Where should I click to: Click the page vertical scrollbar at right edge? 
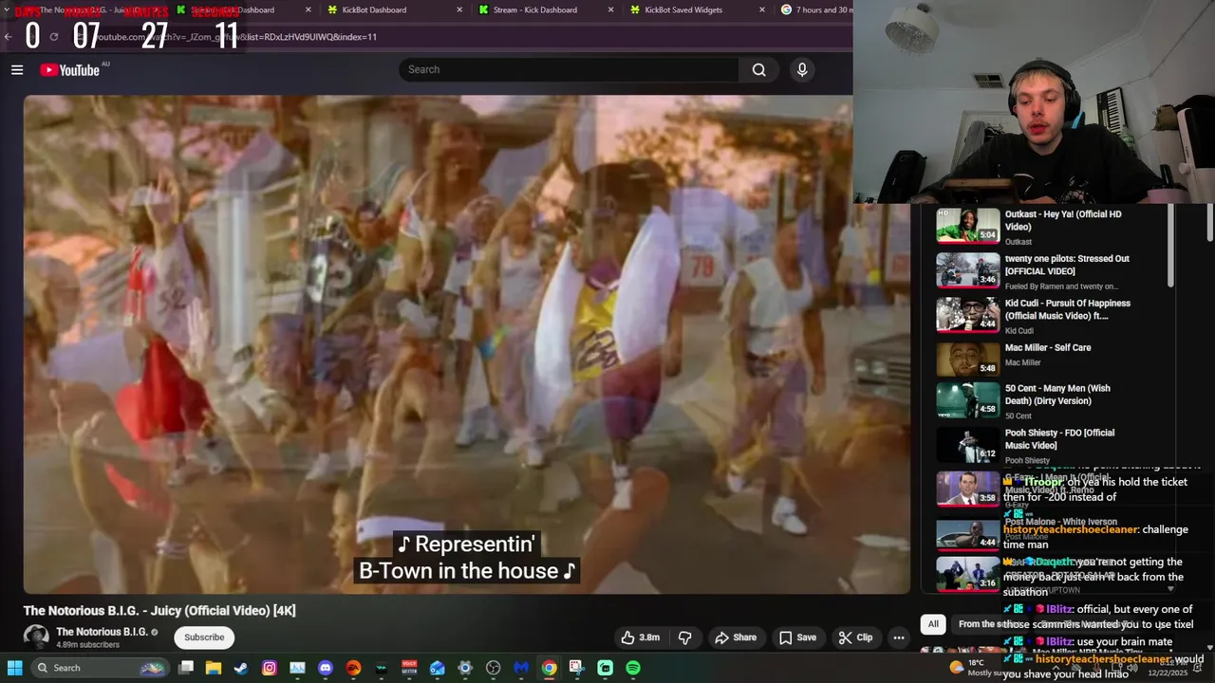1209,223
